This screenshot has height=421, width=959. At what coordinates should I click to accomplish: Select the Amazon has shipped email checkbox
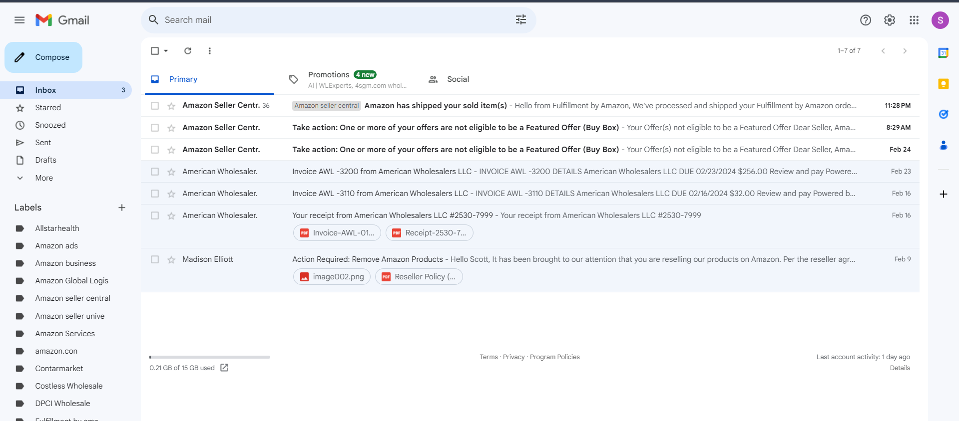155,106
